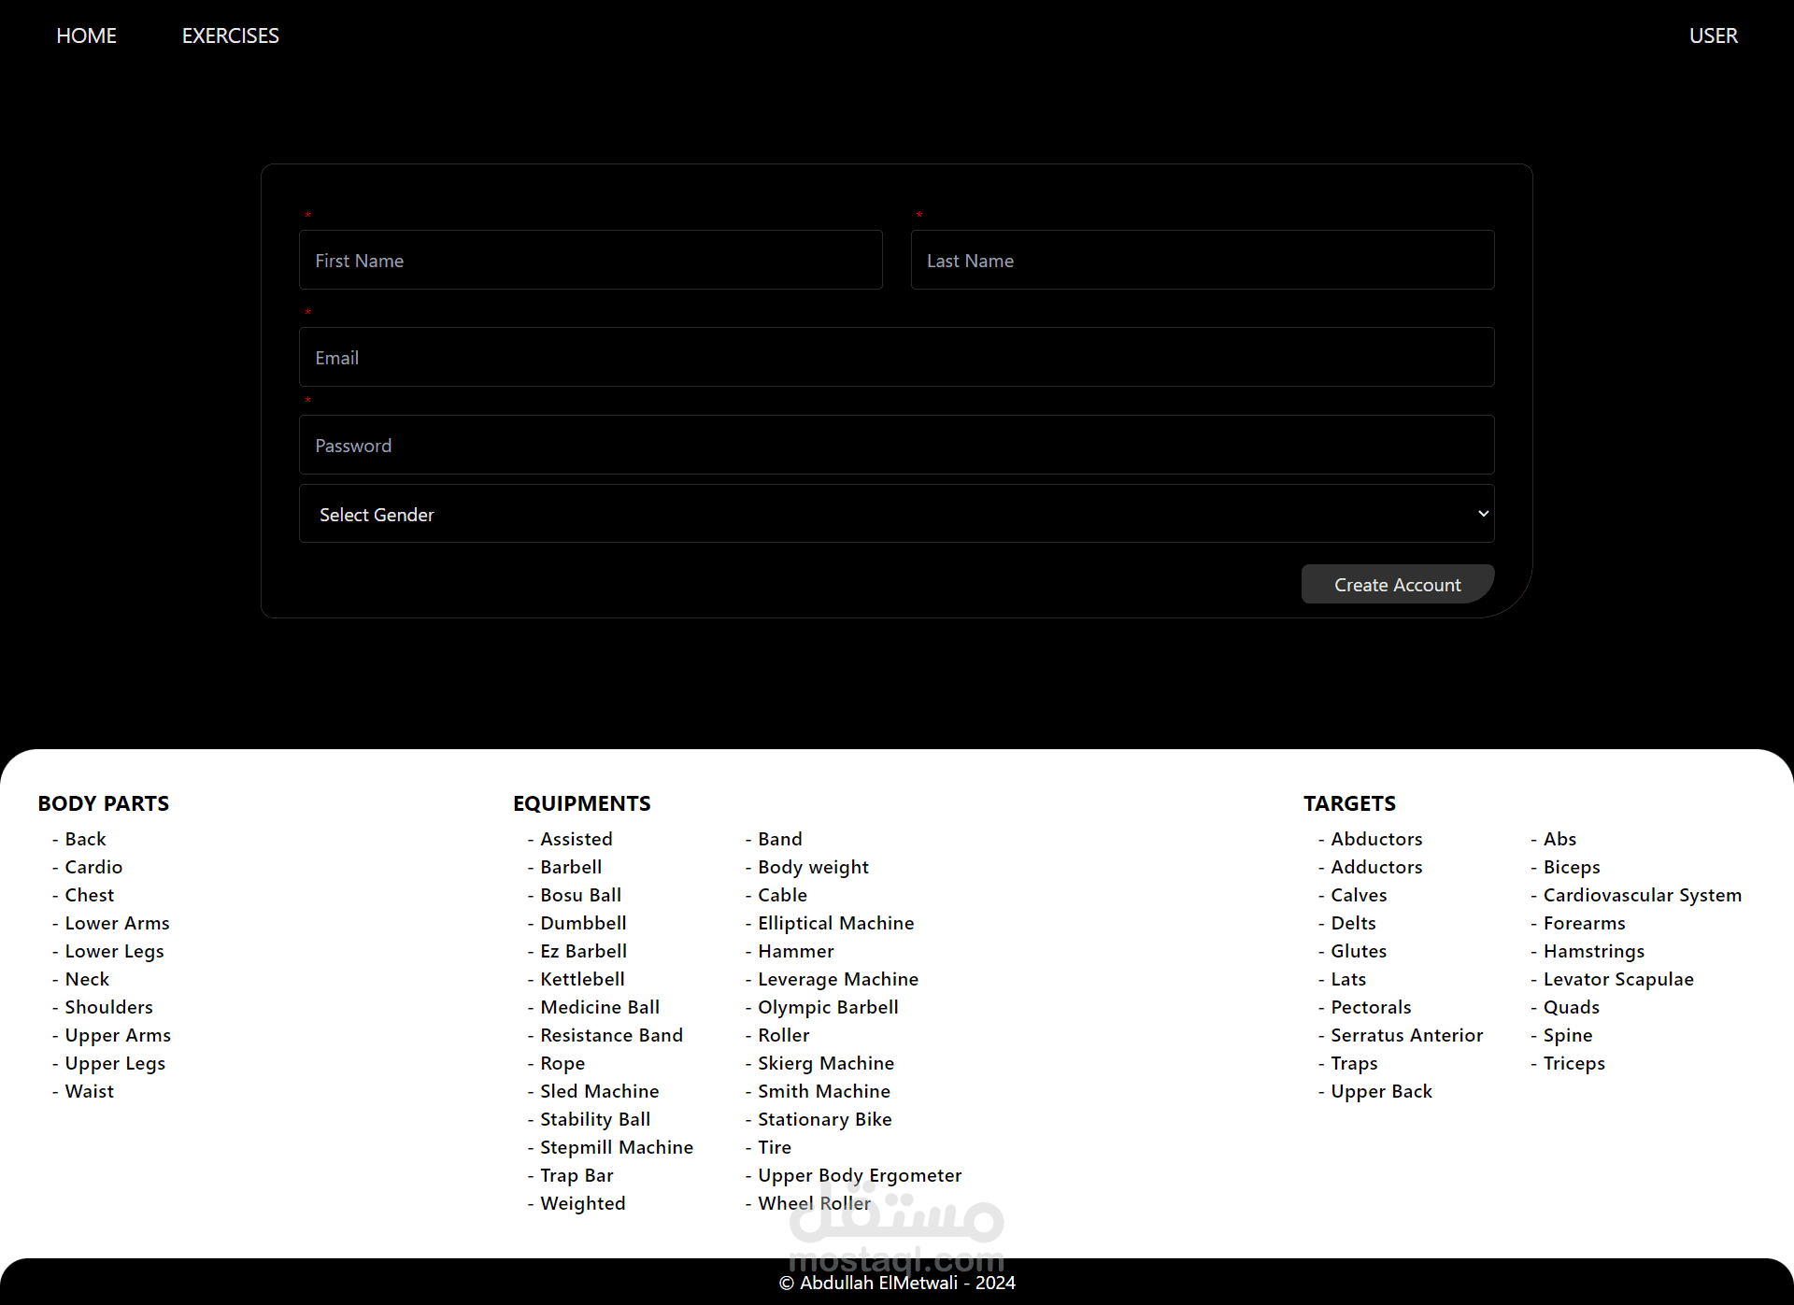Open the Biceps target link
The height and width of the screenshot is (1305, 1794).
click(x=1571, y=867)
